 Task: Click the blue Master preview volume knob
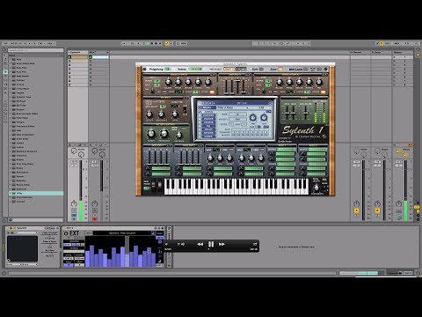click(x=399, y=217)
